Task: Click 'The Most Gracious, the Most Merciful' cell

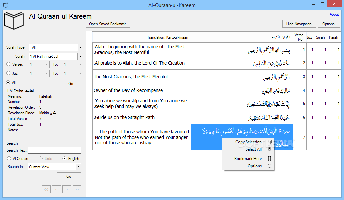Action: point(142,77)
